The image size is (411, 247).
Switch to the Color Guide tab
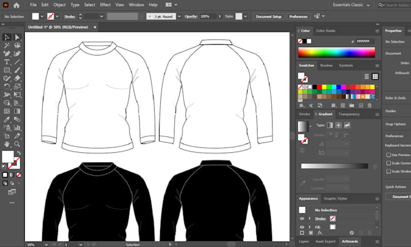point(326,31)
